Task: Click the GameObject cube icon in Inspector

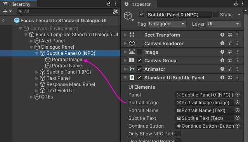Action: pos(128,16)
